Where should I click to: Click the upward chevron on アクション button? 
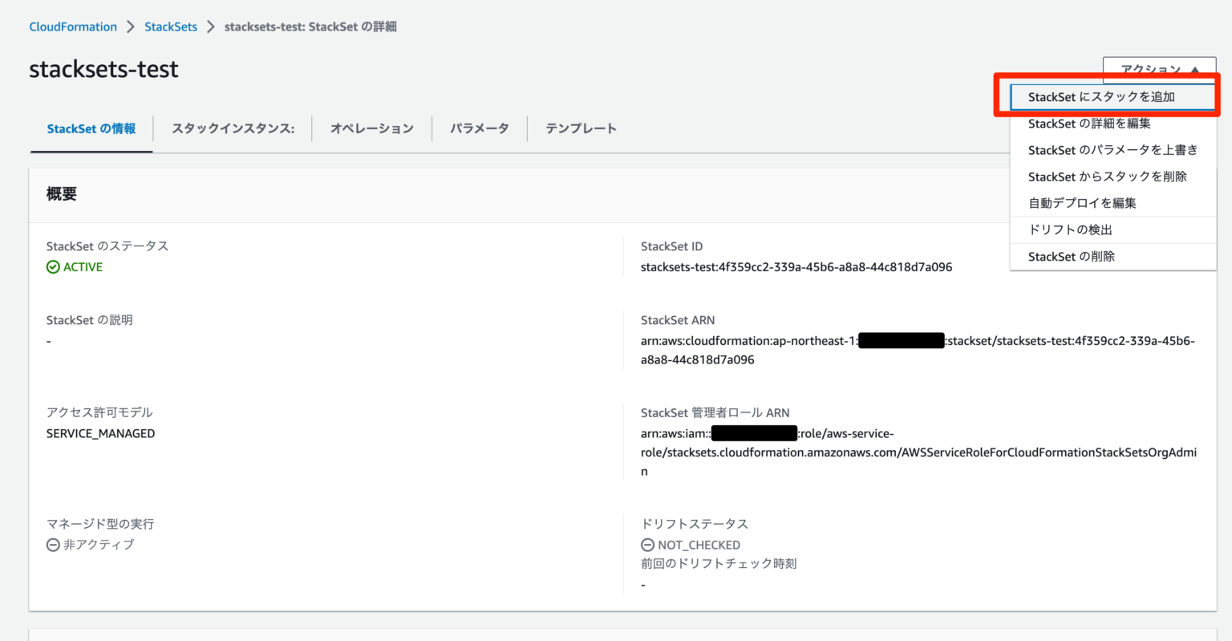pyautogui.click(x=1193, y=71)
